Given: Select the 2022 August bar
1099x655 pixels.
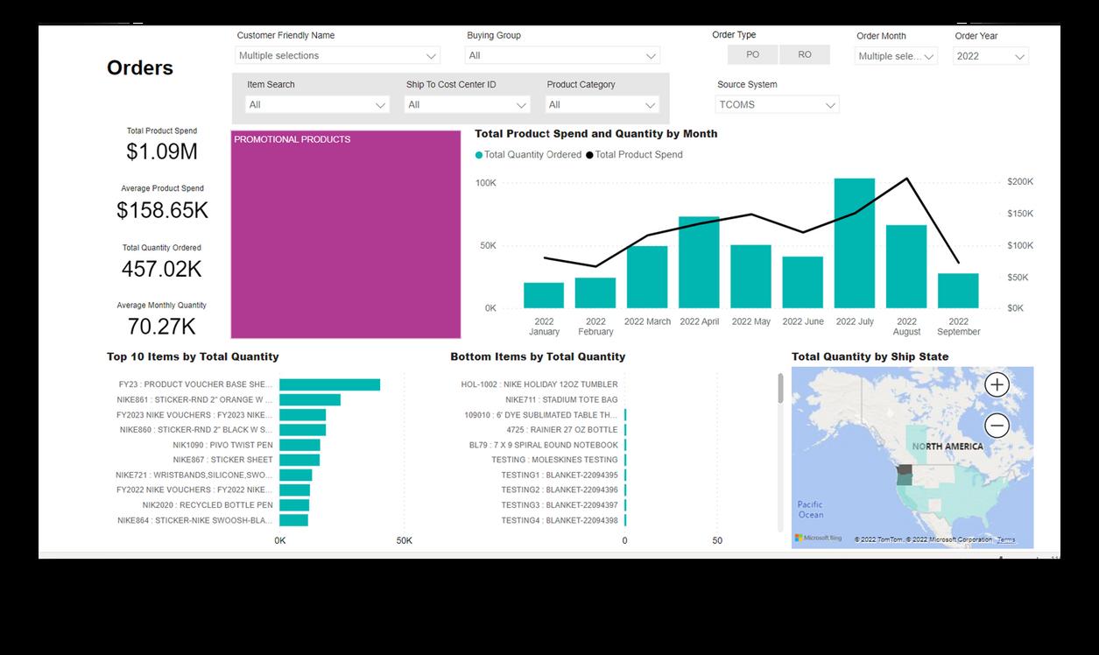Looking at the screenshot, I should pyautogui.click(x=906, y=267).
